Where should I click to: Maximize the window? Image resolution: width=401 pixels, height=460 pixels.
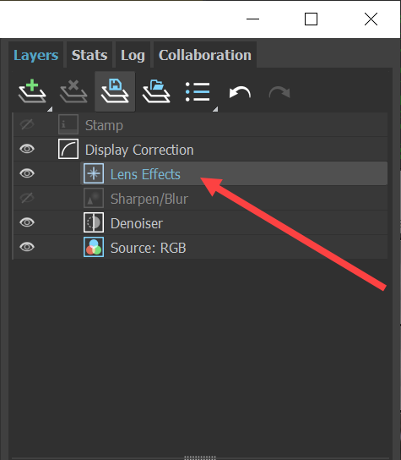(311, 19)
